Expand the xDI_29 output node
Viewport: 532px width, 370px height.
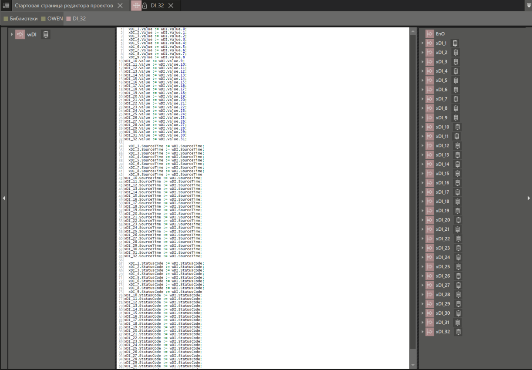(422, 304)
